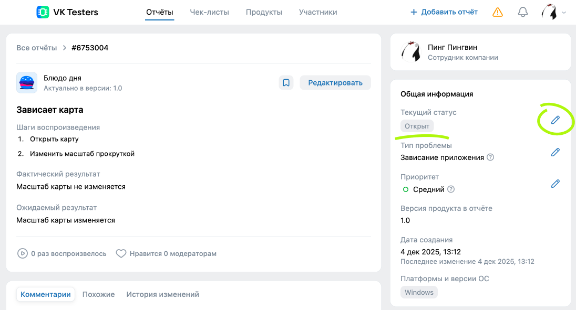Switch to the Отчёты tab
The image size is (576, 310).
click(x=159, y=12)
